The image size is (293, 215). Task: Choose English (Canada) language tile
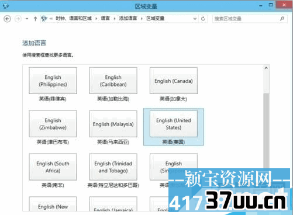point(174,81)
